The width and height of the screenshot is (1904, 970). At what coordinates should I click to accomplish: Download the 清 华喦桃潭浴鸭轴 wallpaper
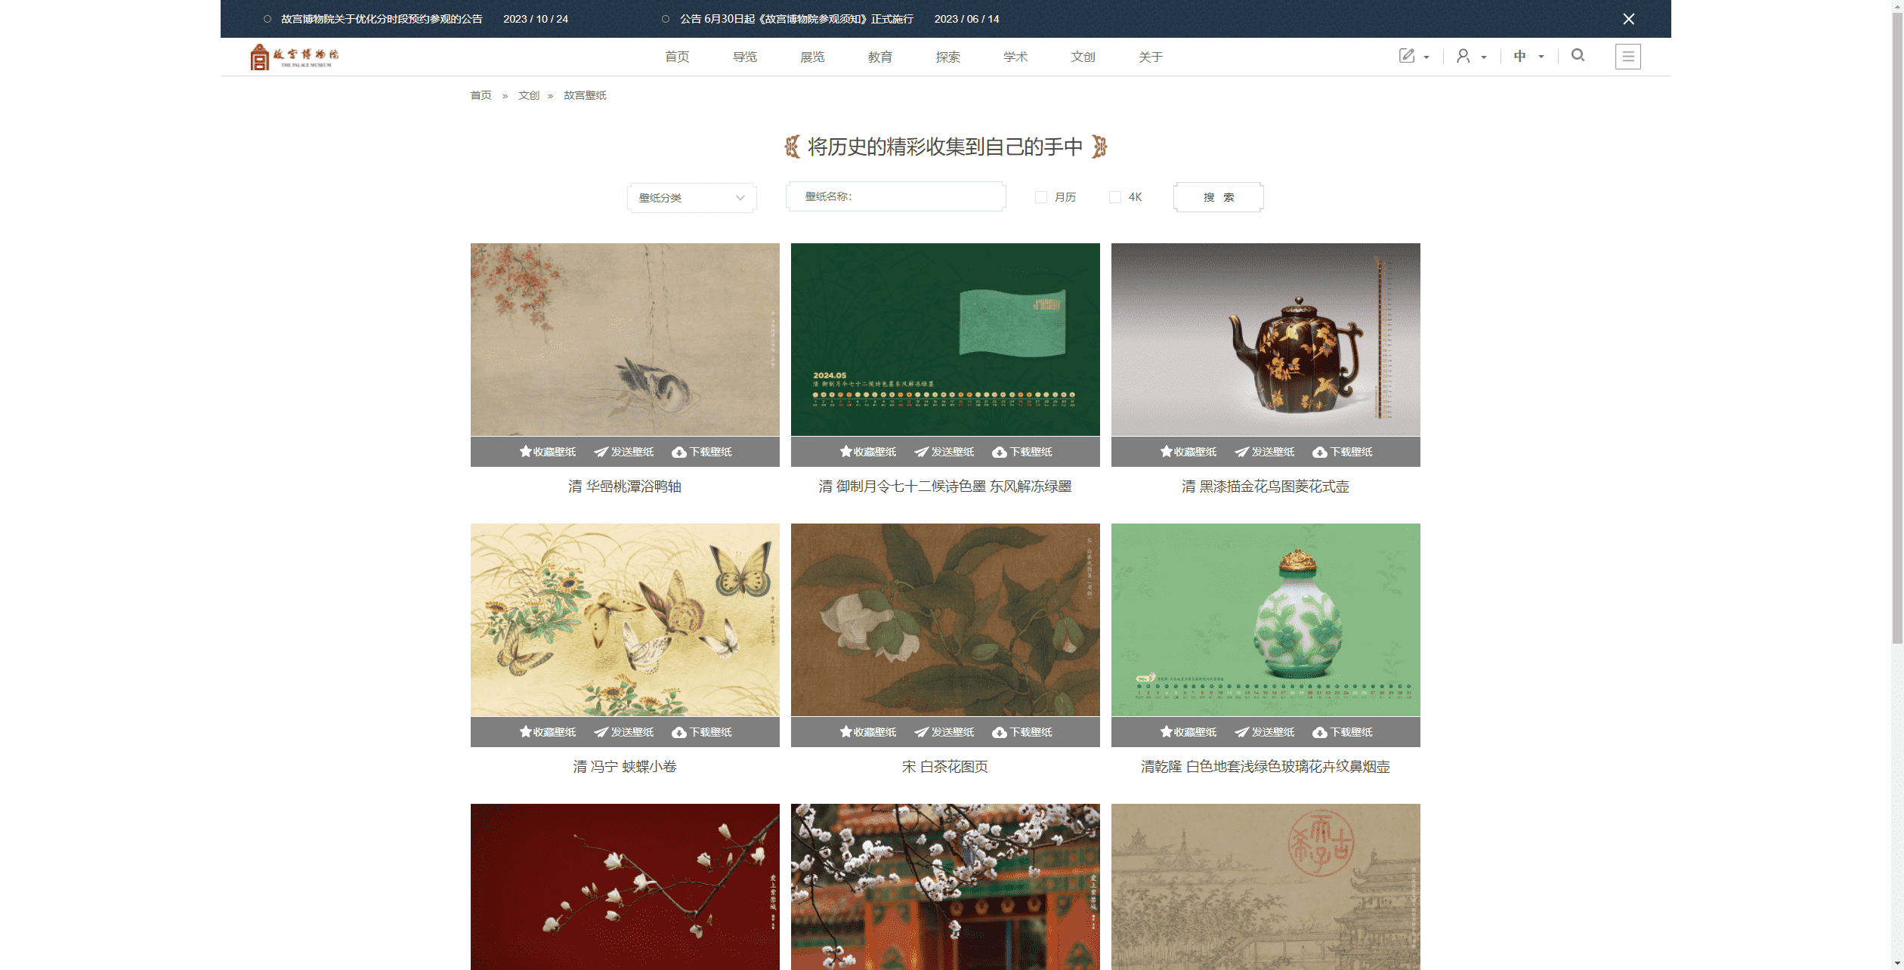pos(702,452)
